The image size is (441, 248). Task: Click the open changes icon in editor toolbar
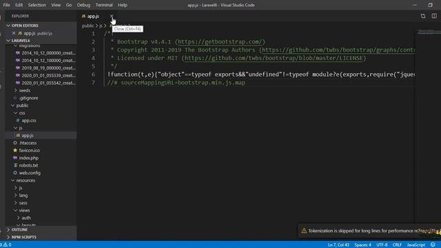tap(423, 16)
